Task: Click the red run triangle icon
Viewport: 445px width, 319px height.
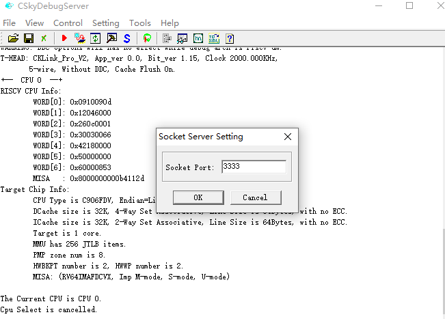Action: [64, 38]
